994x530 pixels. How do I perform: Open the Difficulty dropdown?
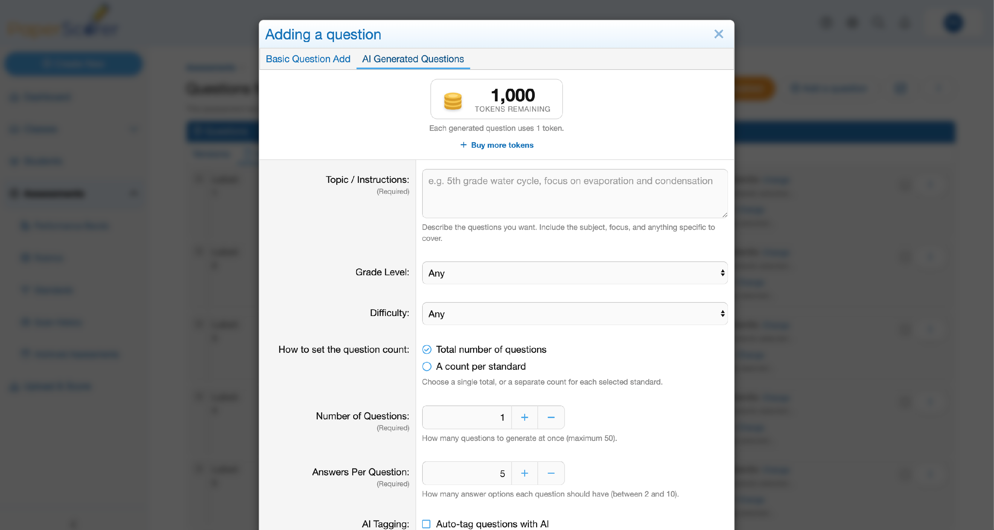[575, 314]
